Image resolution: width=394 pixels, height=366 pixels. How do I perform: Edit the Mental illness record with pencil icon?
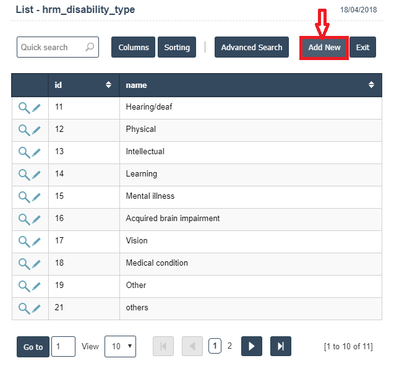click(x=36, y=197)
